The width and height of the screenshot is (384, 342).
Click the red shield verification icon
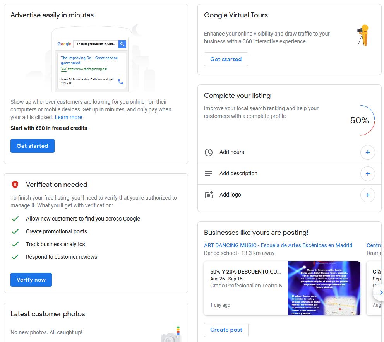15,185
